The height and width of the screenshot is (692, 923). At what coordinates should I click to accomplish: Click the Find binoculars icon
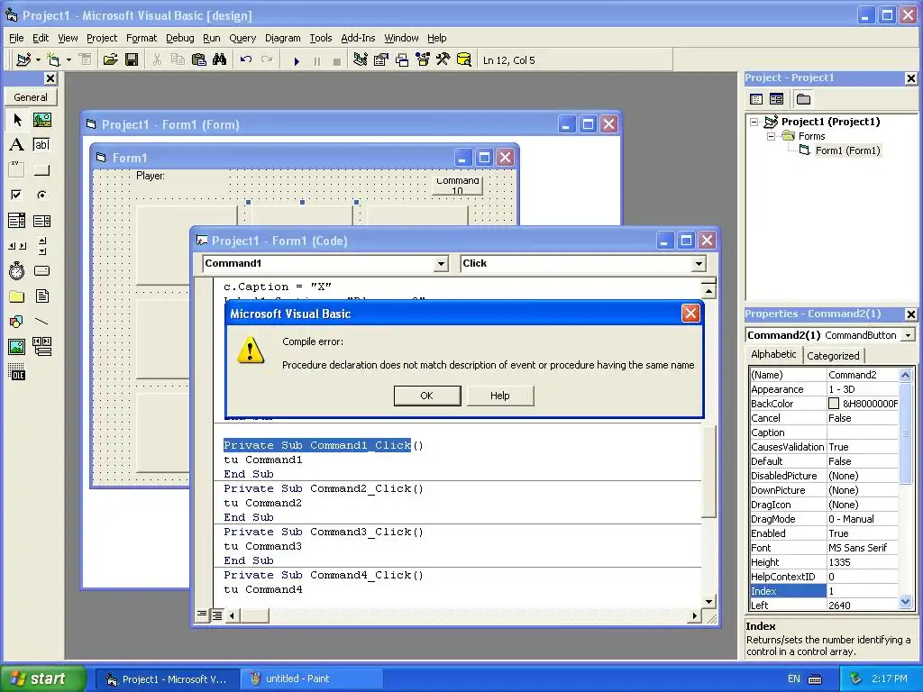[x=220, y=59]
